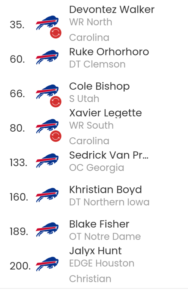
Task: Click the Bills logo beside pick 80
Action: click(47, 126)
